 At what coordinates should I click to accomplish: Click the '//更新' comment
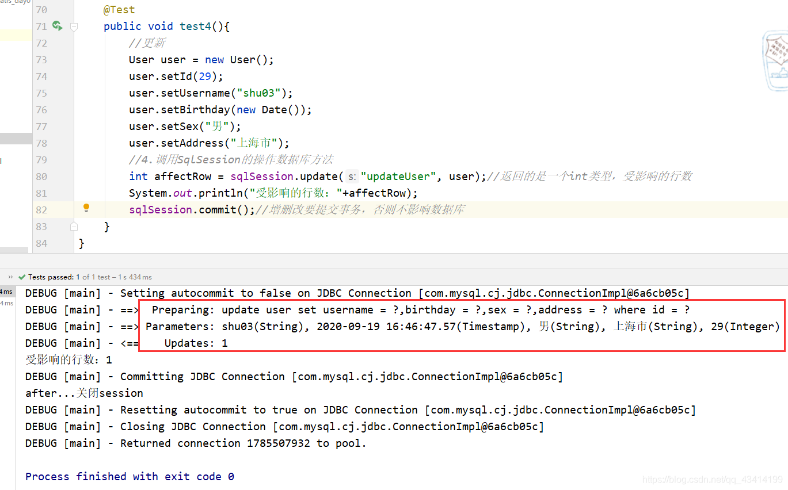click(147, 43)
